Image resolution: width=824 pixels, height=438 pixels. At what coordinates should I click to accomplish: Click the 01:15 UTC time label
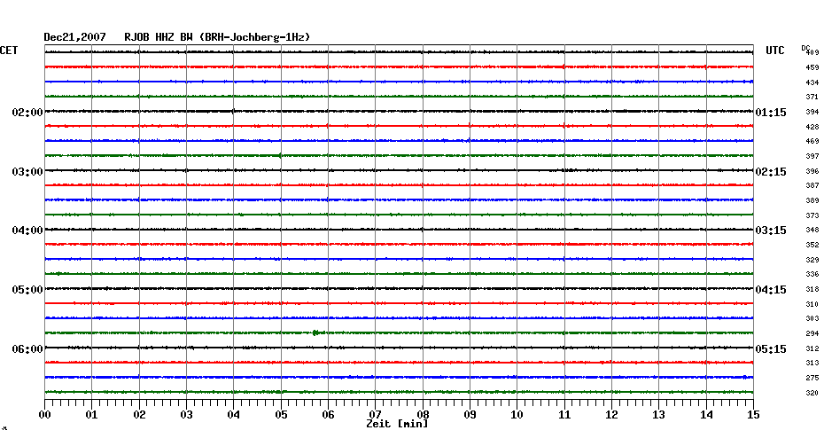(771, 113)
